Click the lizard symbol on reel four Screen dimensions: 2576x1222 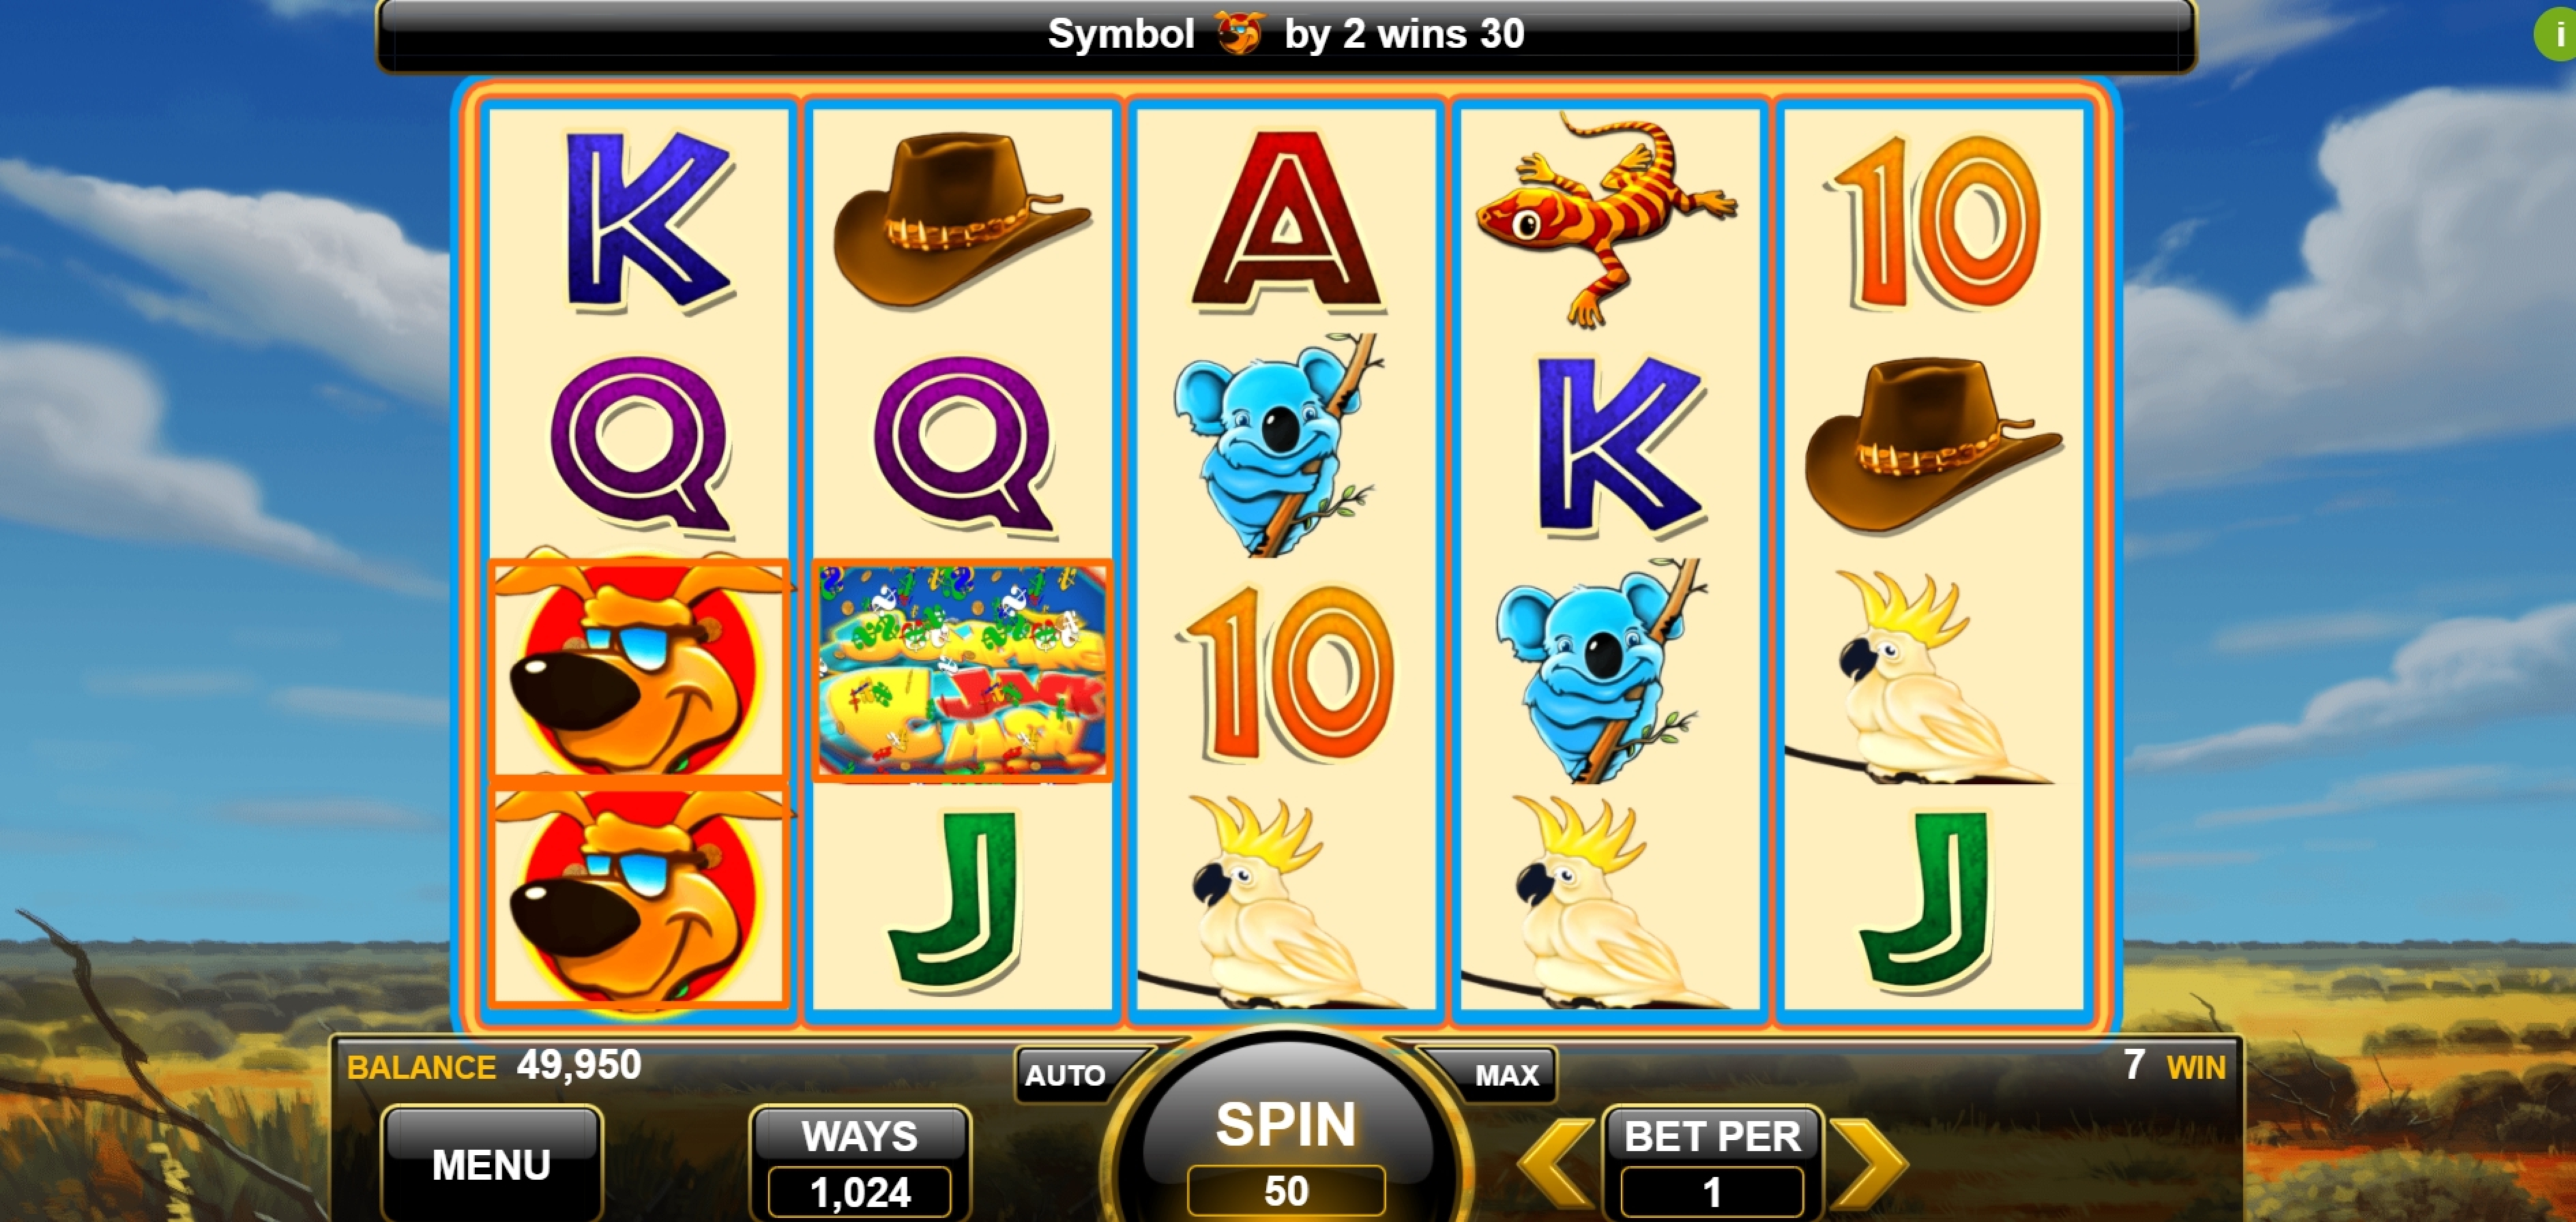(1606, 219)
